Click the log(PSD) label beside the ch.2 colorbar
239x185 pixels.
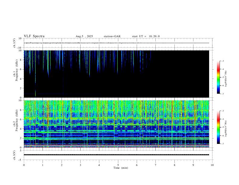pyautogui.click(x=226, y=128)
